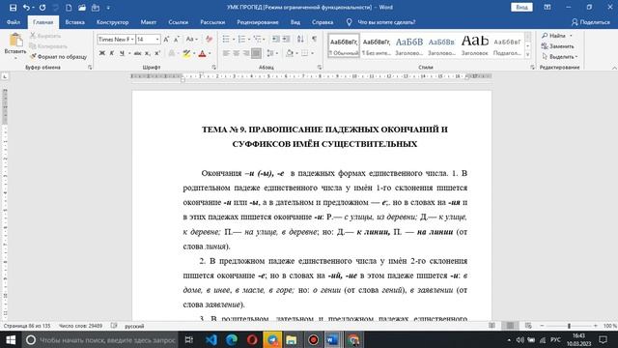Open the Абзац paragraph dialog launcher
The image size is (618, 348).
[x=320, y=68]
